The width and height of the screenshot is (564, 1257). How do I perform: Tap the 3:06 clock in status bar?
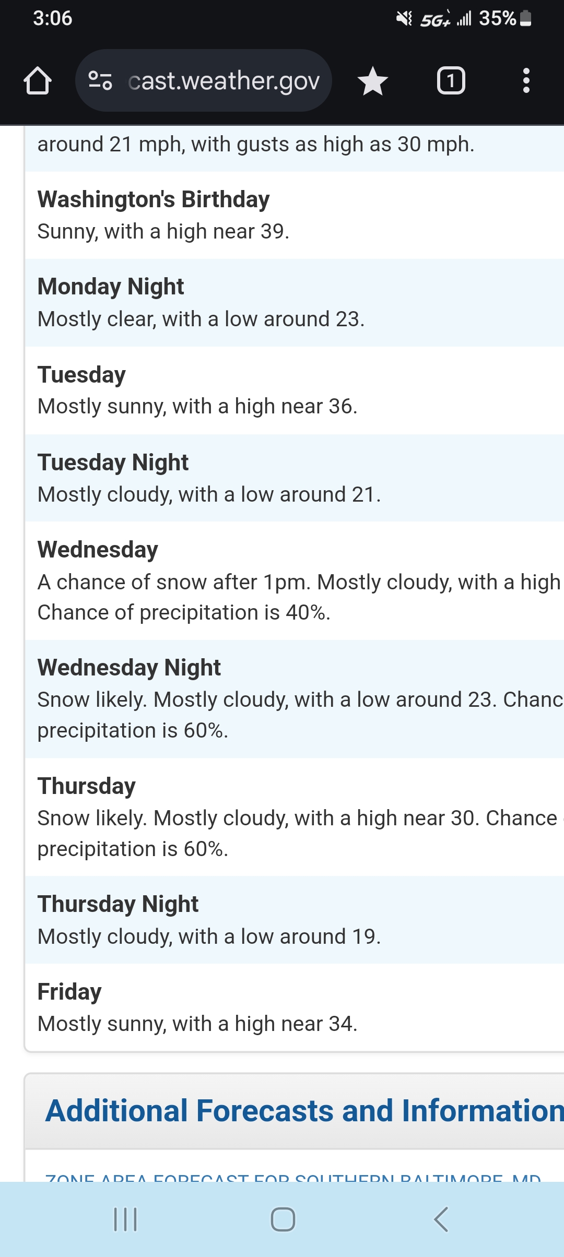(x=52, y=18)
